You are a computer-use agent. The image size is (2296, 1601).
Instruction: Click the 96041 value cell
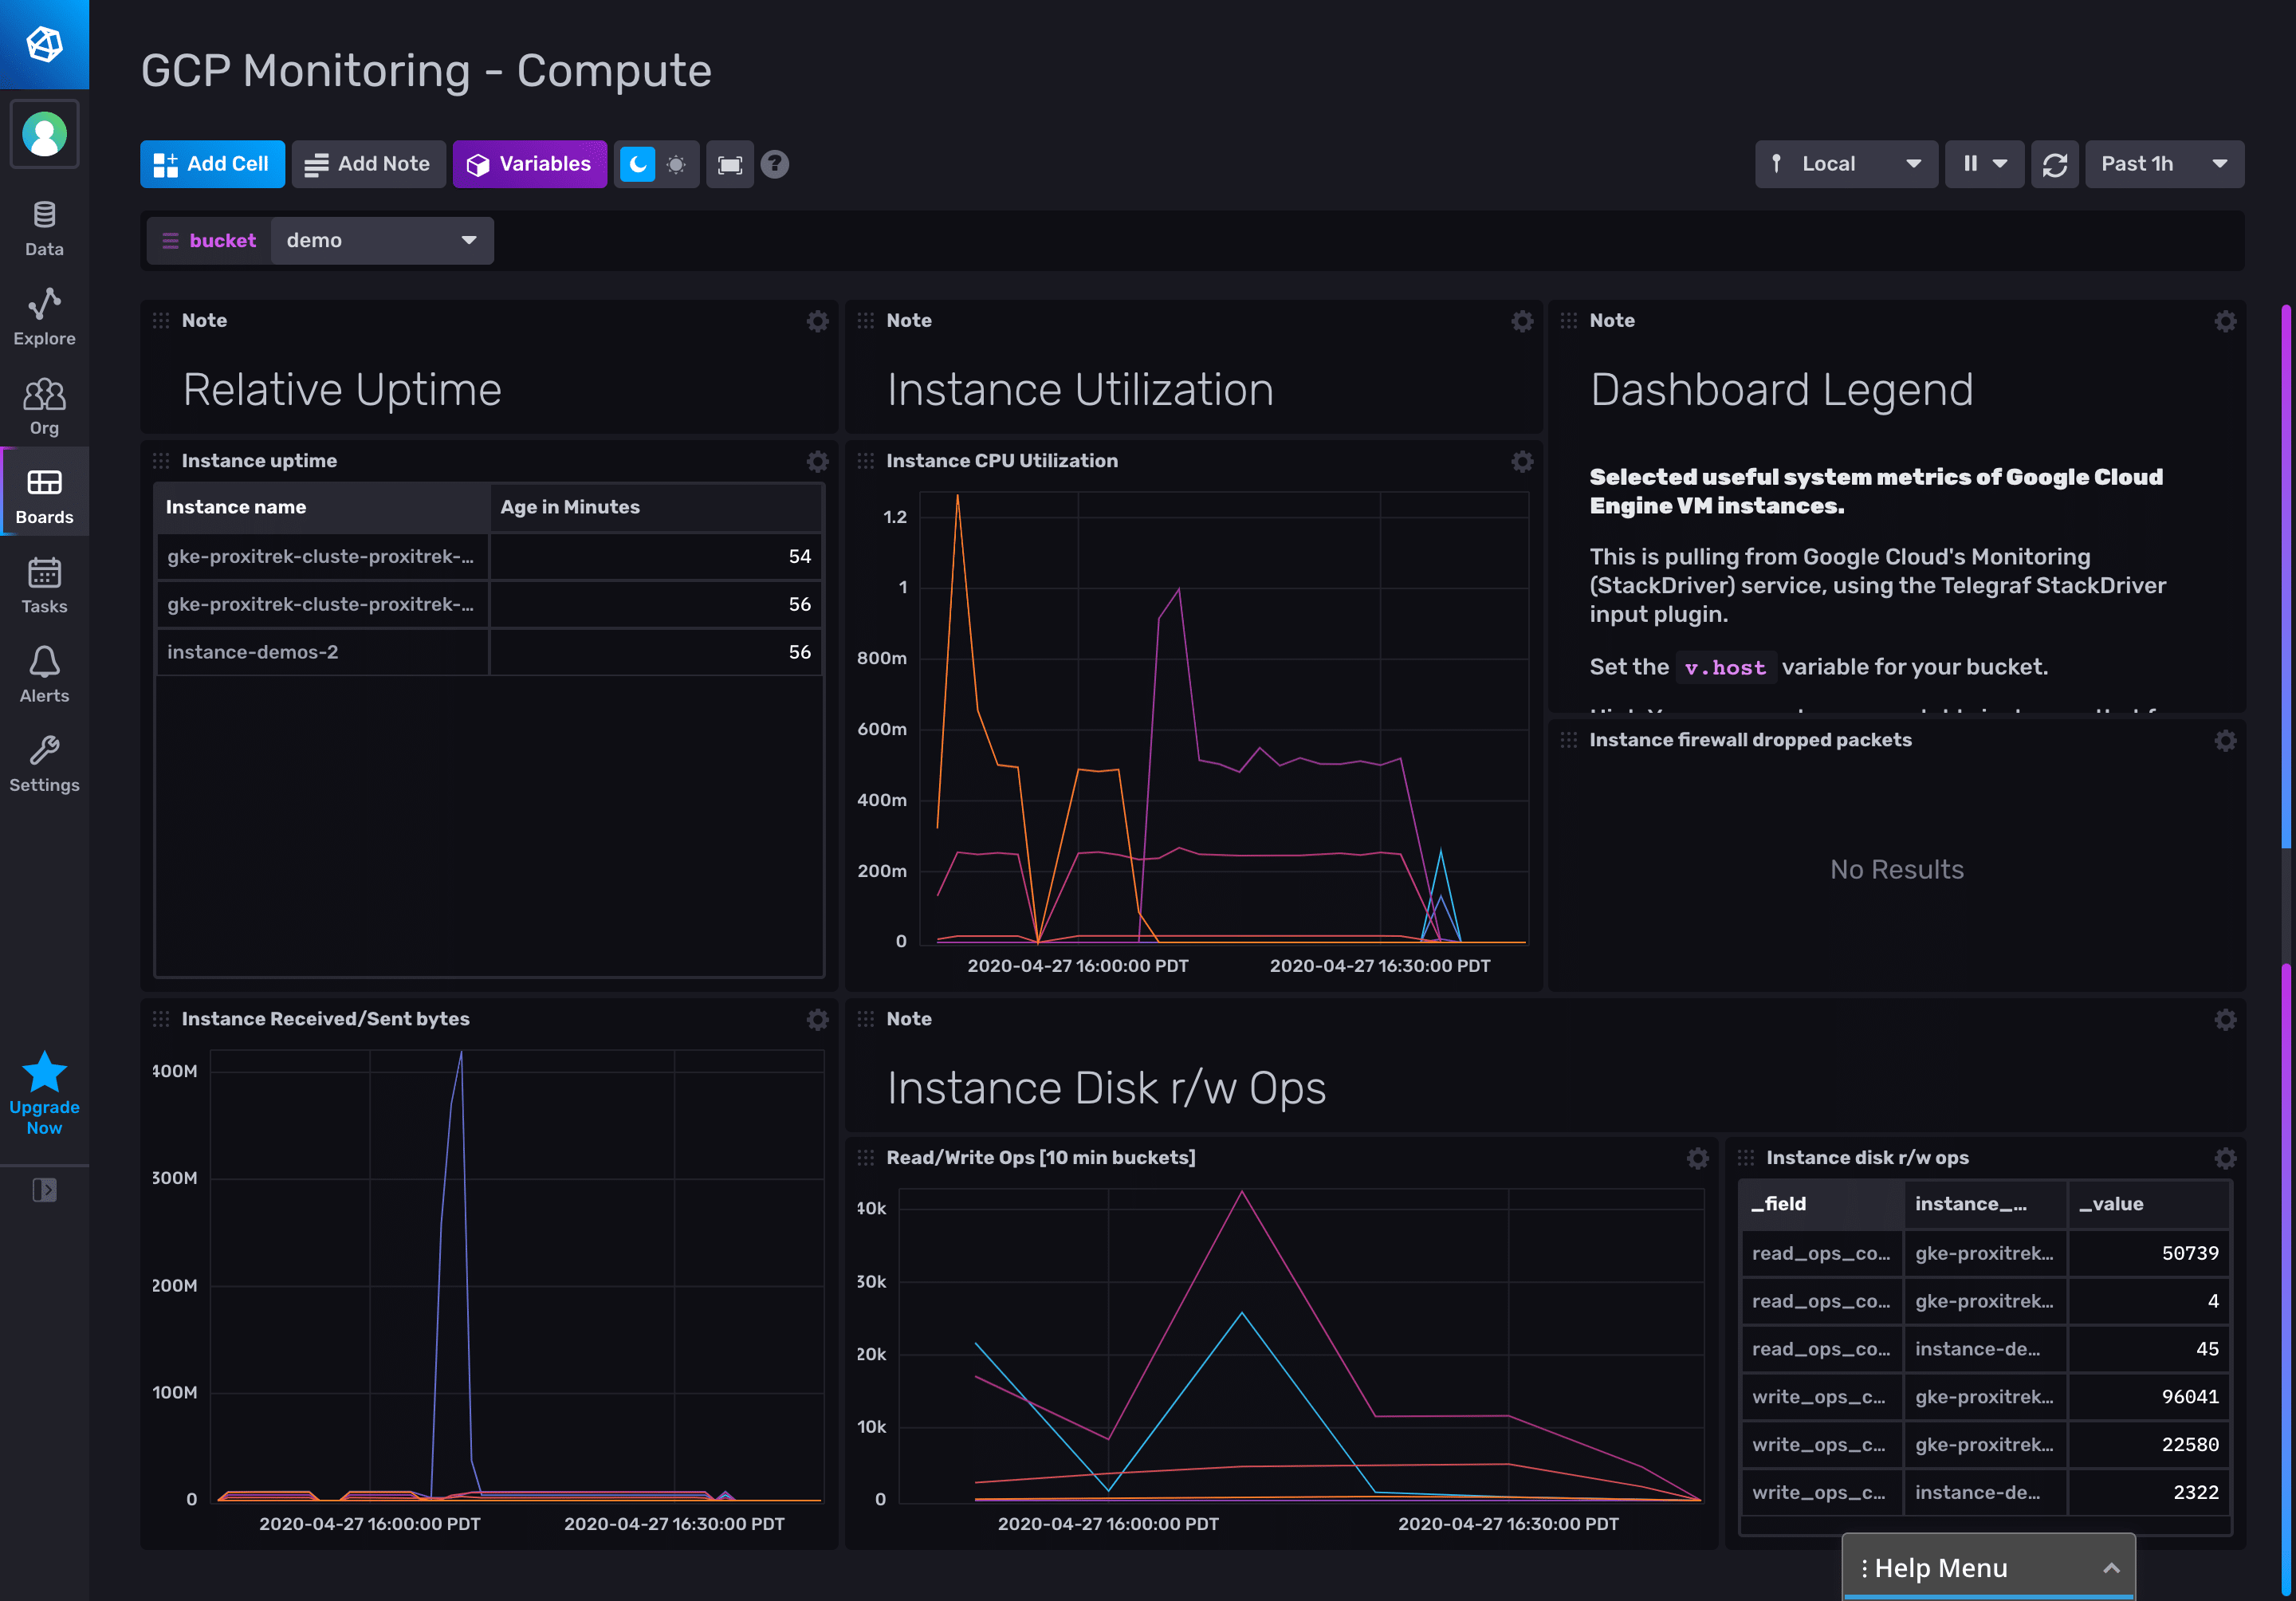coord(2149,1397)
